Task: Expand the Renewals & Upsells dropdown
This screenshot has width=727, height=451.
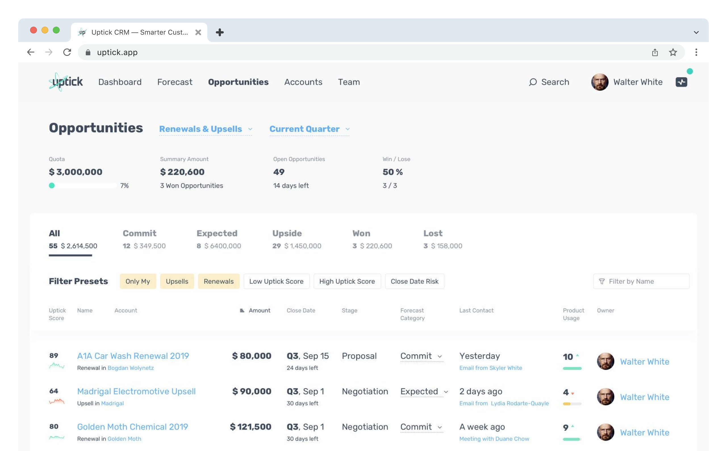Action: pos(205,129)
